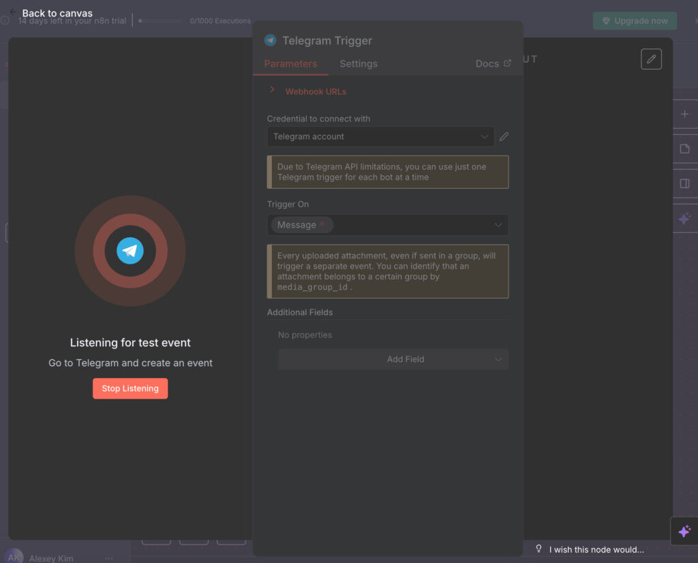The image size is (698, 563).
Task: Click the floating sparkle button at bottom right
Action: click(x=684, y=531)
